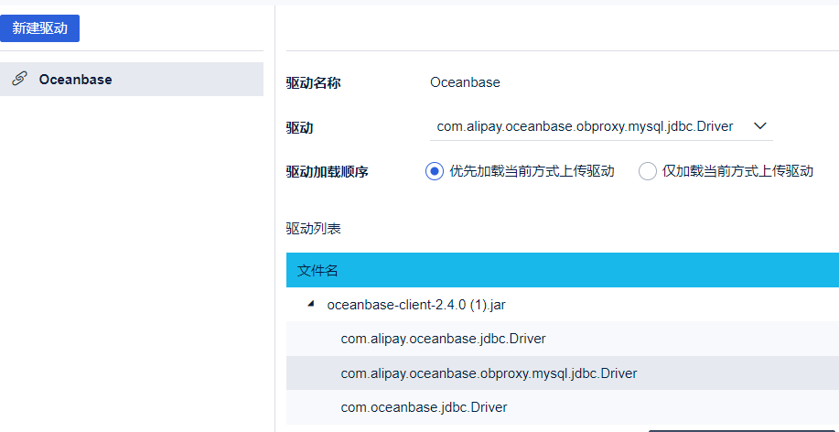
Task: Click driver field com.alipay.oceanbase.obproxy.mysql.jdbc.Driver
Action: [x=601, y=126]
